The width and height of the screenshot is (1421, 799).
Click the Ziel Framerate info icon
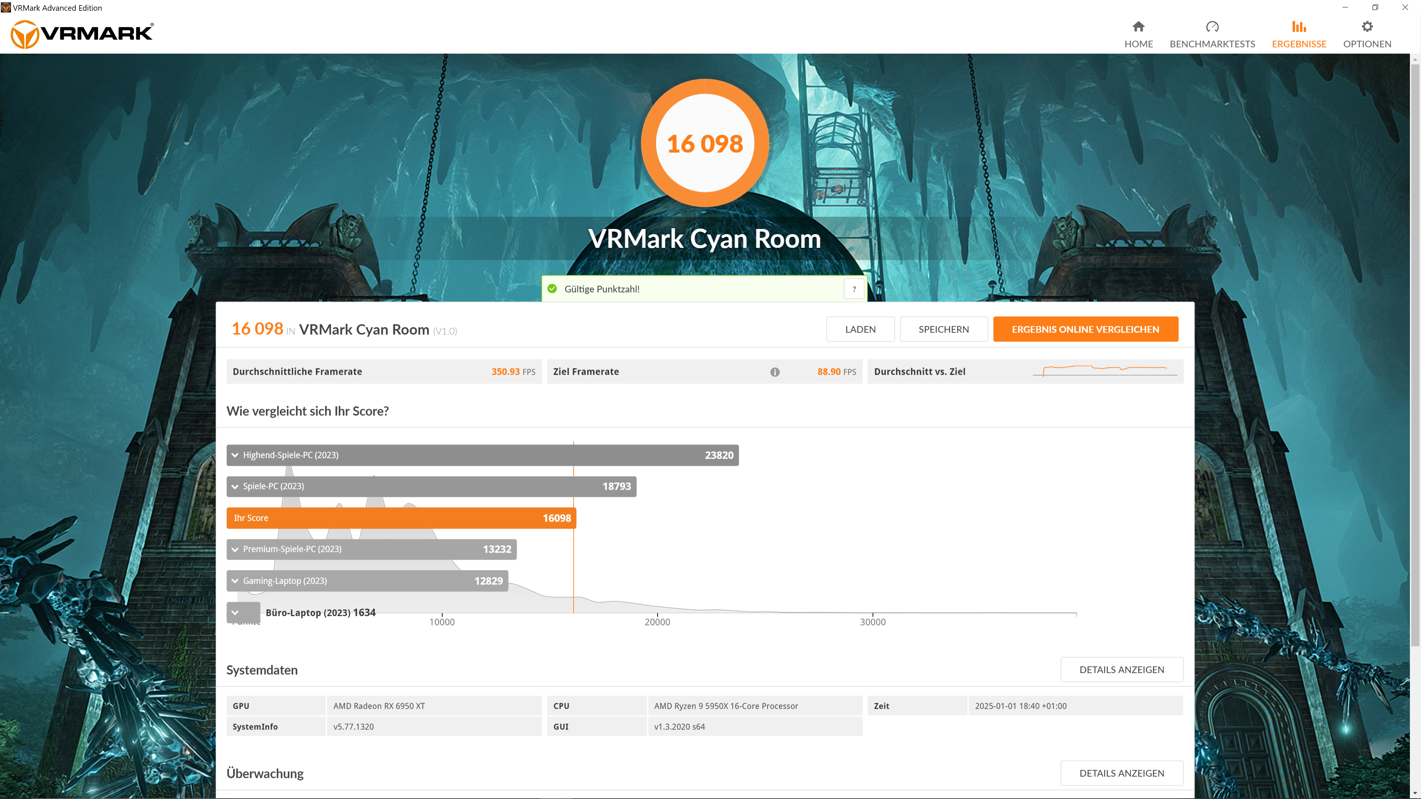pos(775,372)
